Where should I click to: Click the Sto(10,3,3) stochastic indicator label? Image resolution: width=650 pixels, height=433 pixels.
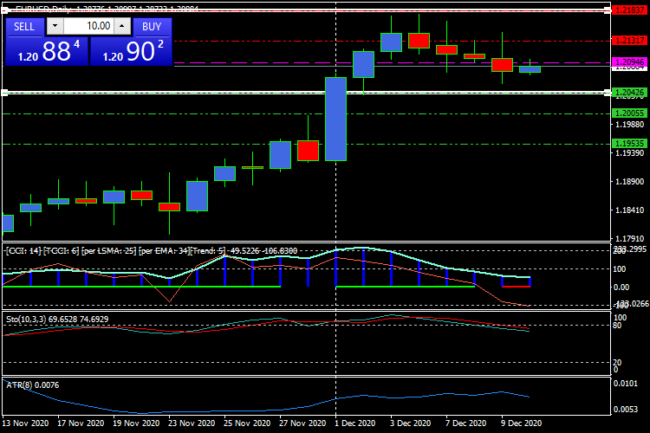tap(57, 319)
